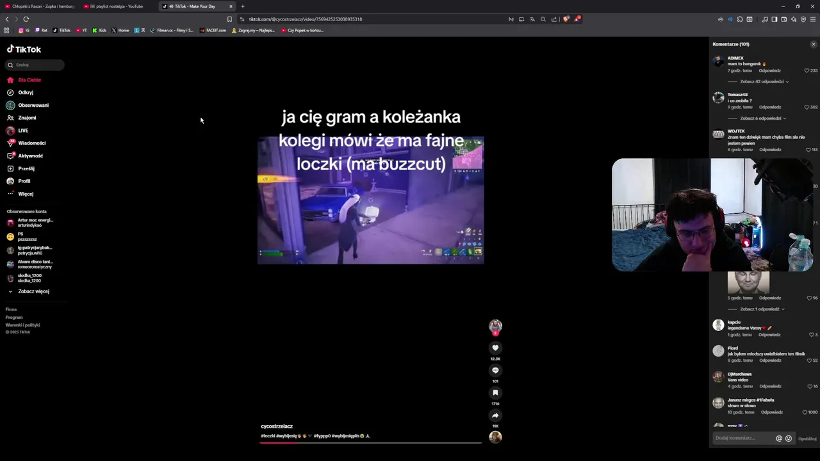820x461 pixels.
Task: Open spinning sound disc icon
Action: 495,437
